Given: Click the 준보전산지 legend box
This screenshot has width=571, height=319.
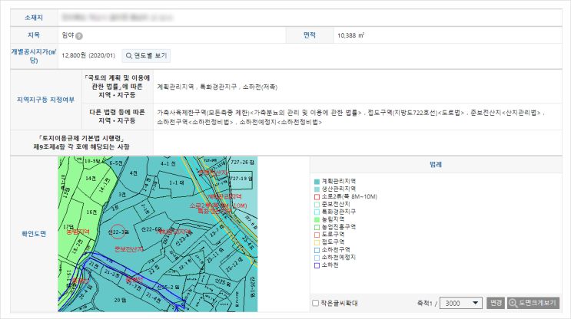Looking at the screenshot, I should point(317,204).
